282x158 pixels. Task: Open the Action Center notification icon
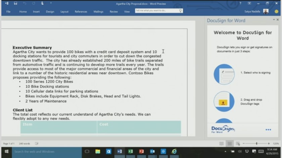(x=254, y=152)
